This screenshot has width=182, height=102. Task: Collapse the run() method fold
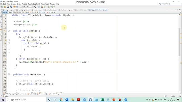coord(9,43)
